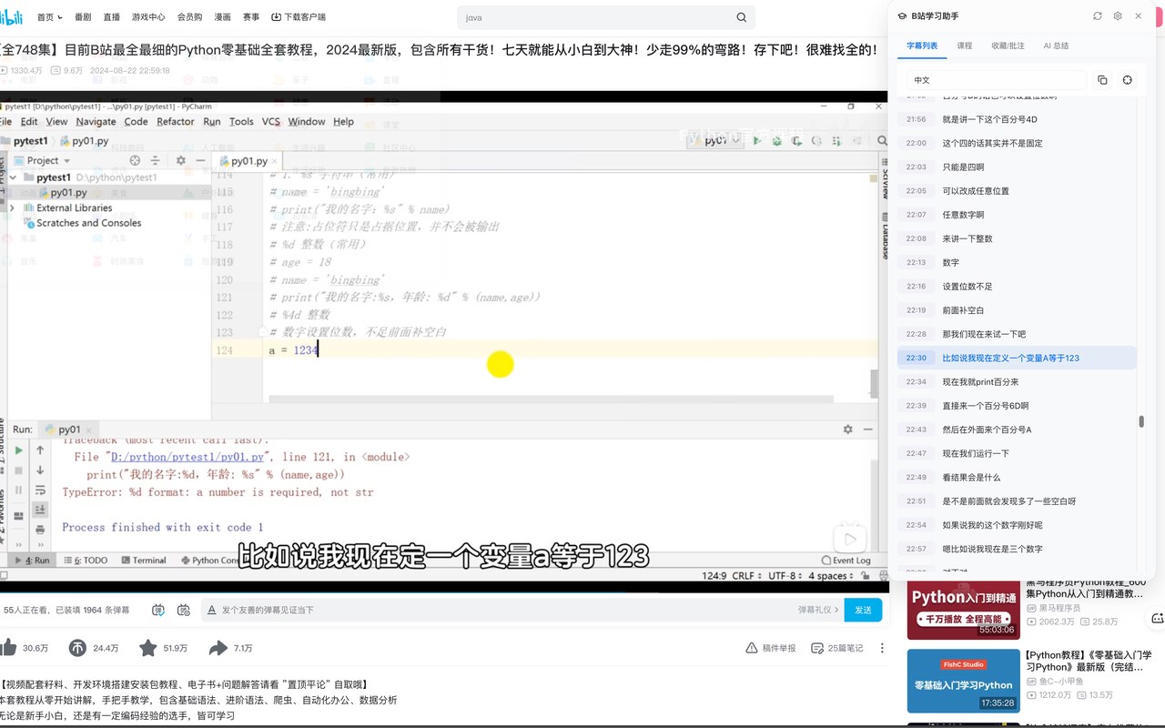Screen dimensions: 1165x728
Task: Switch to the 课程 tab
Action: click(x=965, y=45)
